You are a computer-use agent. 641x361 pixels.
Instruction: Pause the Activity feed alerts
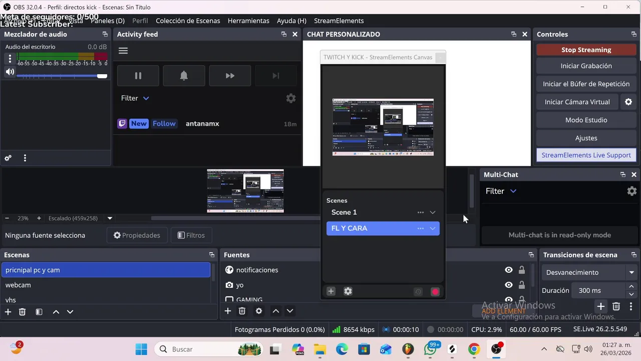coord(138,76)
